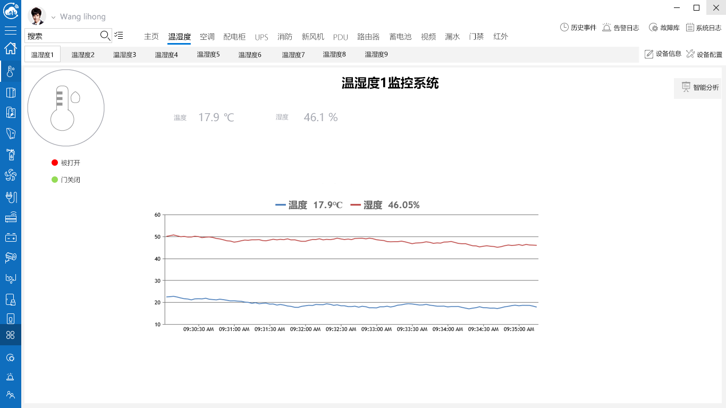Open the 视频 menu
Image resolution: width=726 pixels, height=408 pixels.
point(428,37)
